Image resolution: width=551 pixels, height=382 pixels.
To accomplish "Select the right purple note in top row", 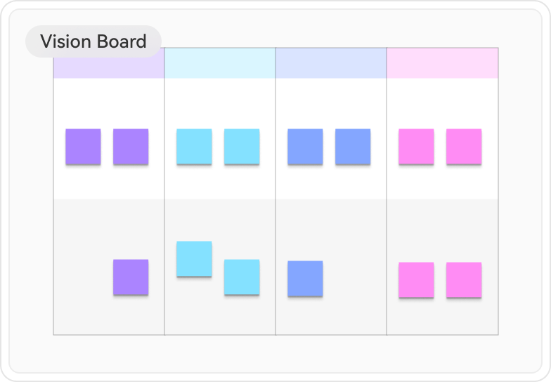I will pos(131,147).
